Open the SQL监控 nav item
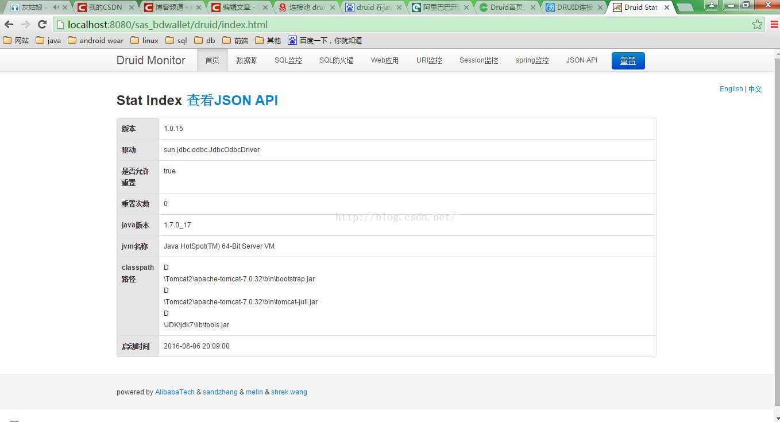The height and width of the screenshot is (422, 780). pos(288,60)
